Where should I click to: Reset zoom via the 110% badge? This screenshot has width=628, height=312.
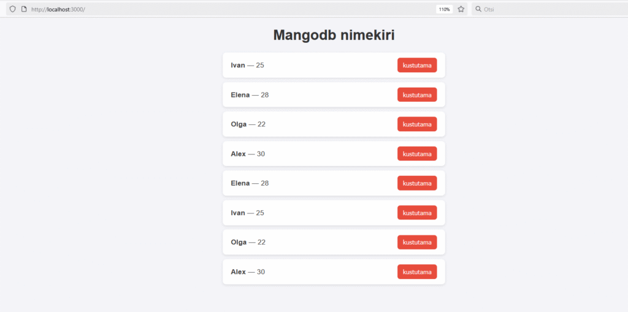(x=444, y=9)
